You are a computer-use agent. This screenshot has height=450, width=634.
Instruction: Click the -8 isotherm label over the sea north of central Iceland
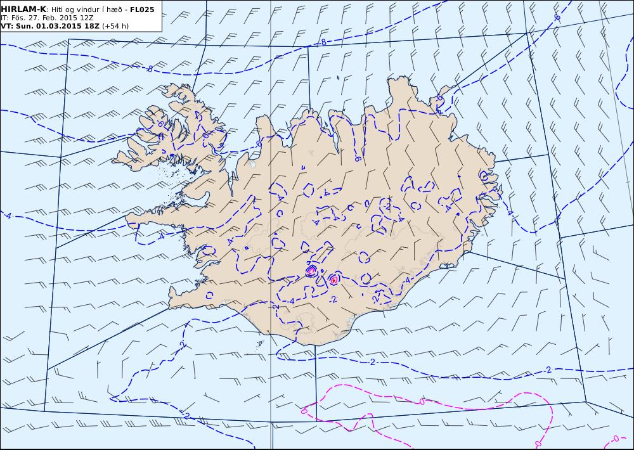[323, 42]
